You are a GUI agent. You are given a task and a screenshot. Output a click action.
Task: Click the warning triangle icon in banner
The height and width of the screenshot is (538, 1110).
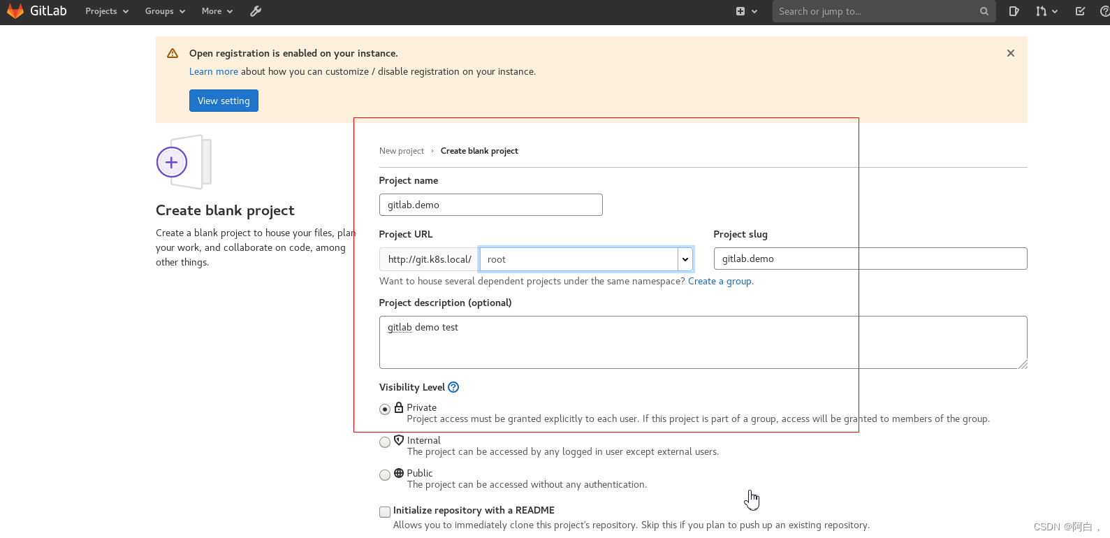(x=173, y=53)
